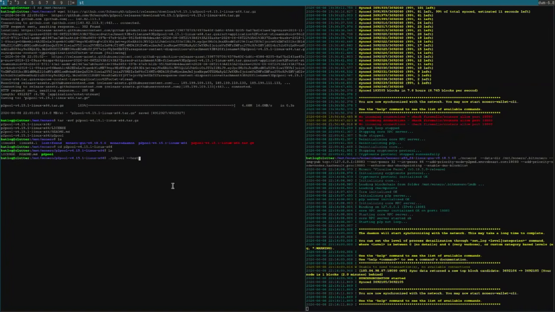This screenshot has height=312, width=555.
Task: Click the 'Length: 4912927 (4.7M)' line
Action: click(50, 94)
